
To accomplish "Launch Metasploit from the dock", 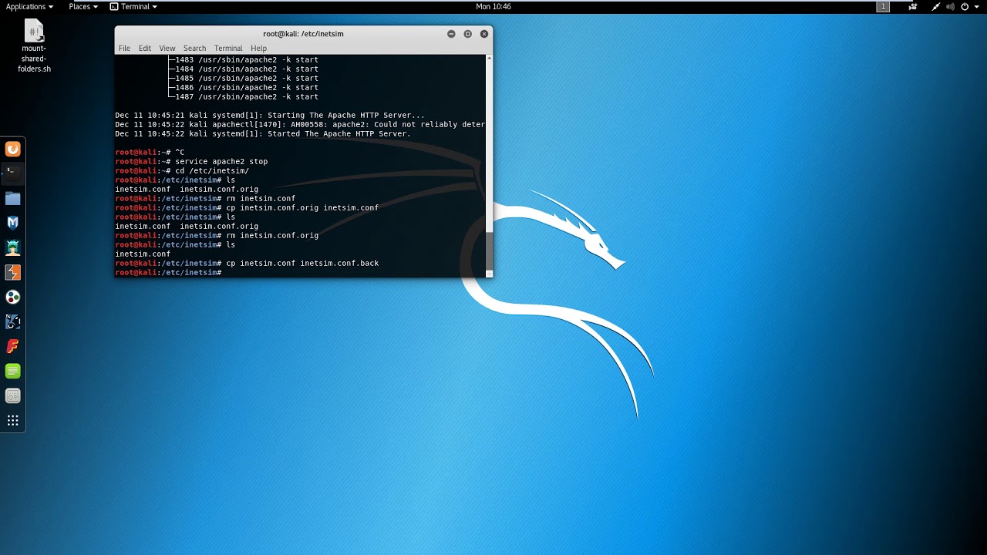I will click(x=12, y=224).
